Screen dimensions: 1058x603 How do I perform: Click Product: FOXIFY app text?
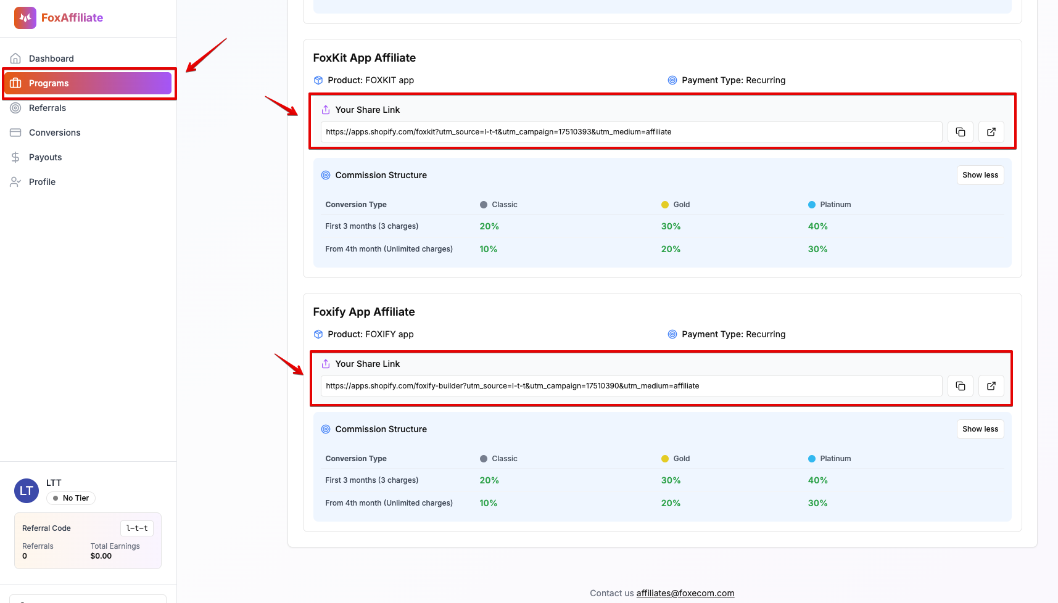[x=371, y=334]
